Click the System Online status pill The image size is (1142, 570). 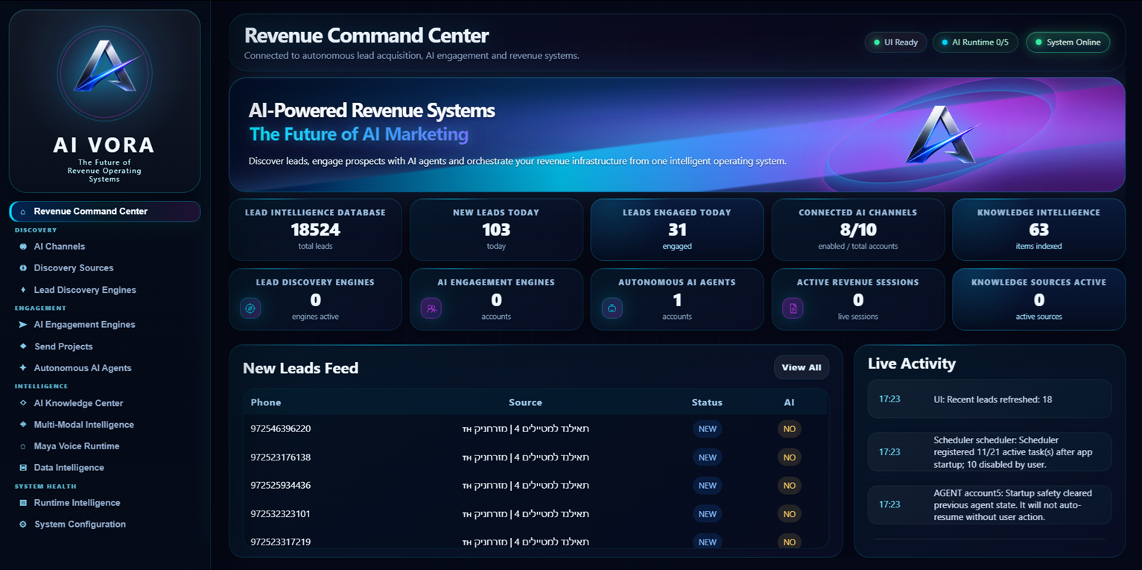[x=1068, y=42]
